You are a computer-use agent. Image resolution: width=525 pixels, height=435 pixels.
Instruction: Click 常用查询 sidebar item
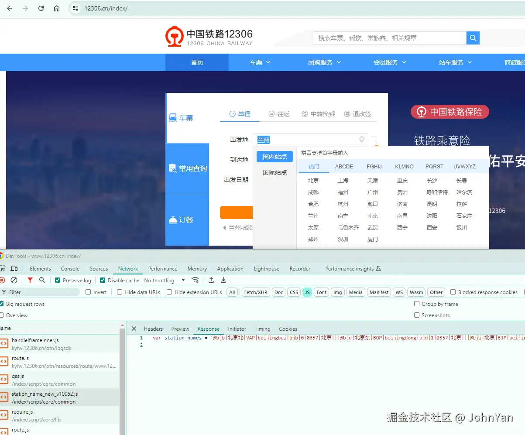pos(187,168)
